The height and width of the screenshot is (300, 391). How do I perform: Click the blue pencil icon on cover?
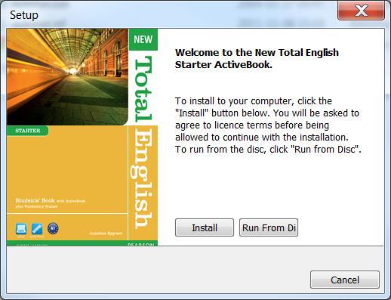click(x=37, y=229)
